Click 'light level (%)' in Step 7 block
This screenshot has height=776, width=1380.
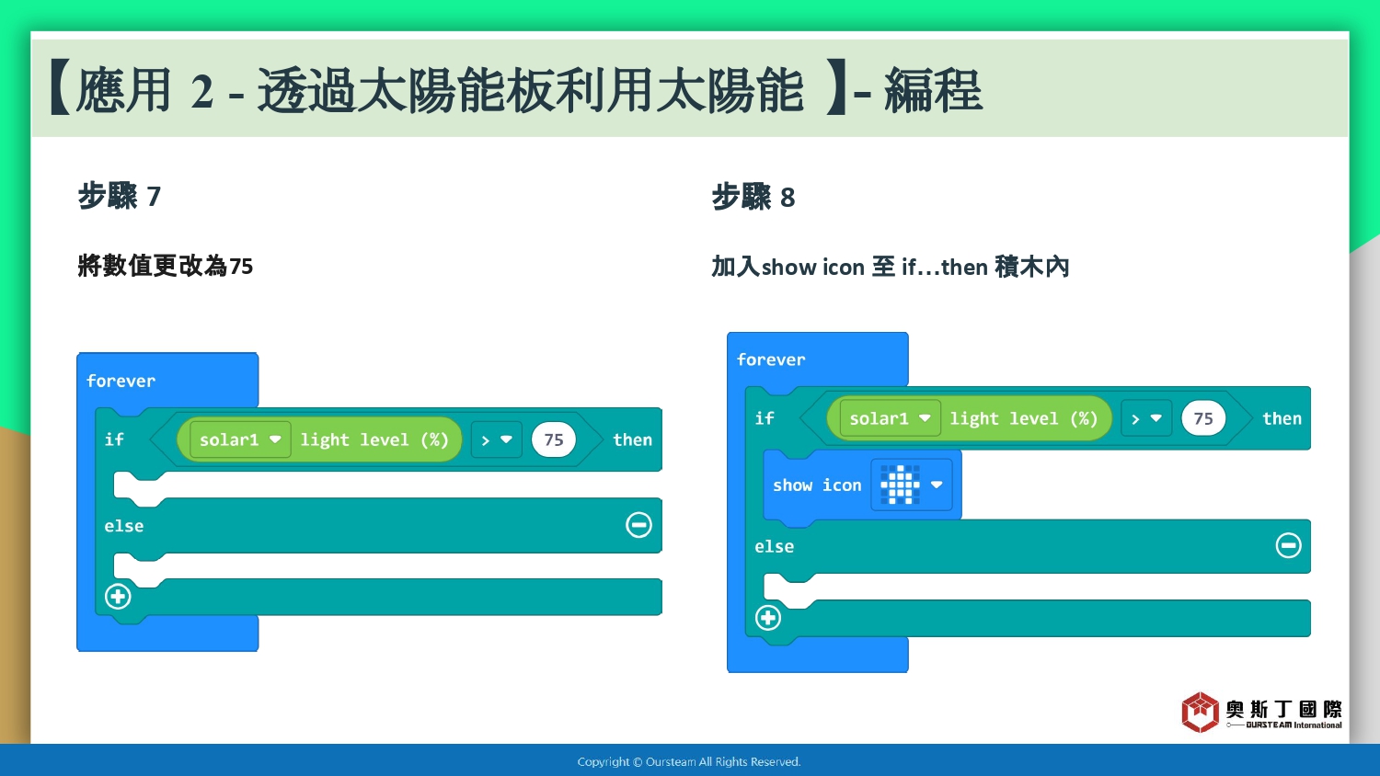(374, 439)
